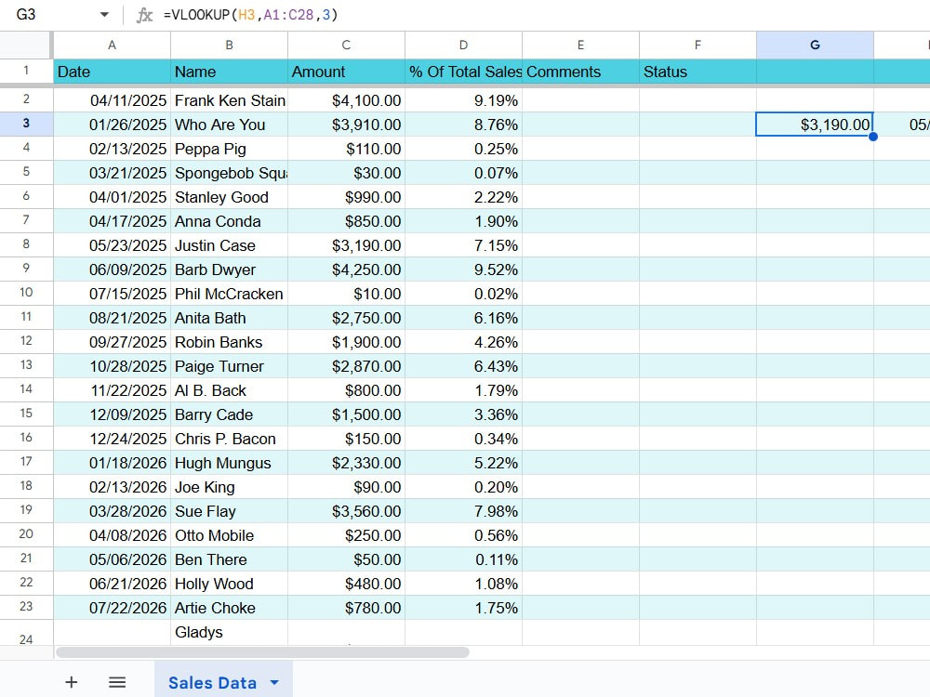This screenshot has height=697, width=930.
Task: Select the Chris P. Bacon cell
Action: tap(229, 439)
